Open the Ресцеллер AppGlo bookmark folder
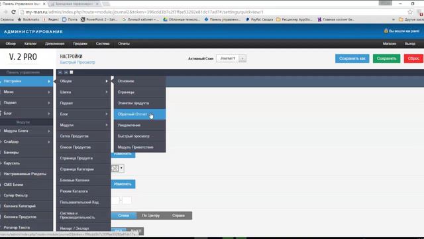 tap(294, 19)
